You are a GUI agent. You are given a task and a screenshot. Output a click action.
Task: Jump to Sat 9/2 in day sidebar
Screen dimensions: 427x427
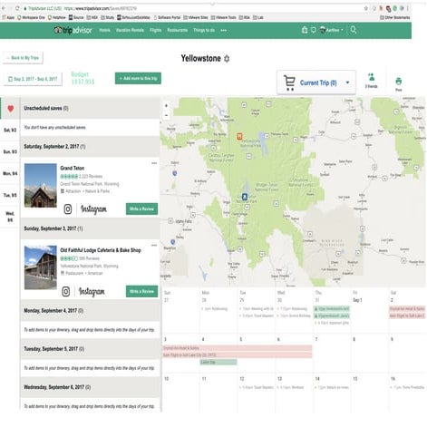click(x=10, y=130)
